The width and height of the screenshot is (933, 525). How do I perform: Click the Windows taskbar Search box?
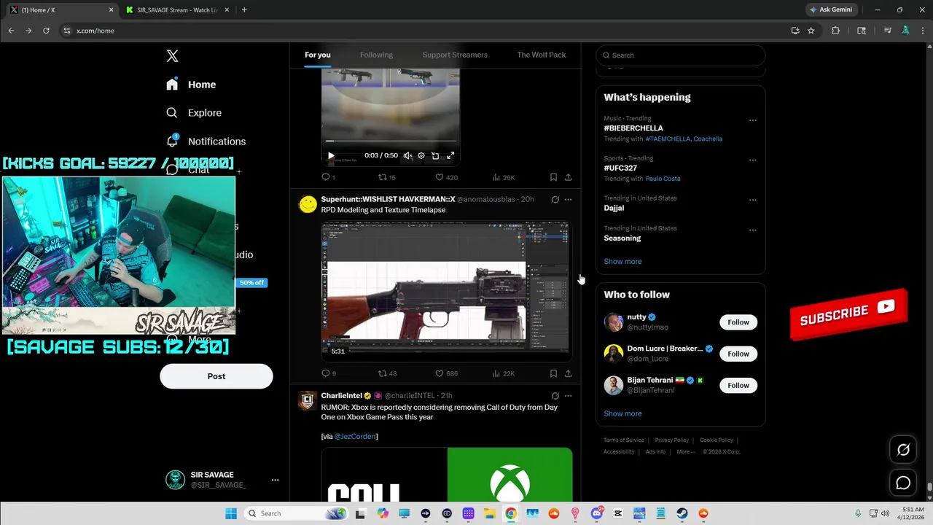tap(294, 513)
